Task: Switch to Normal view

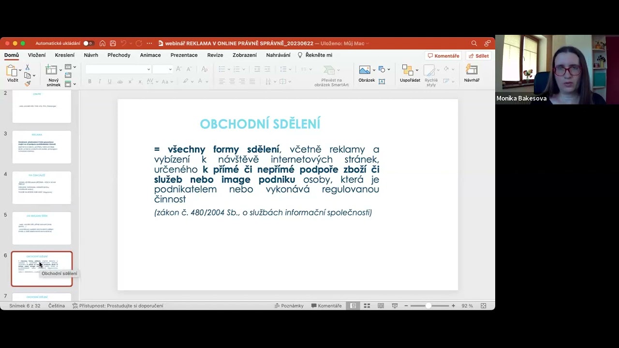Action: [354, 305]
